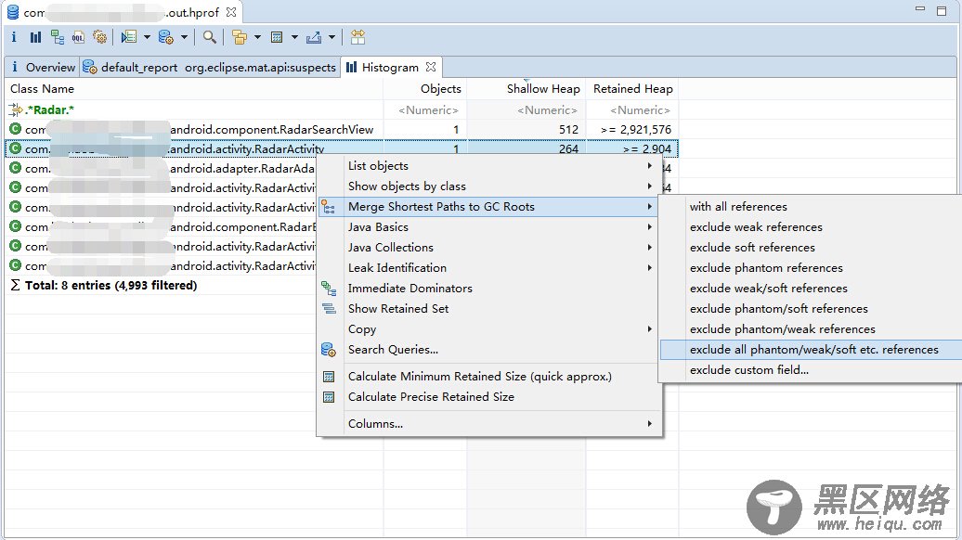Minimize the editor pane

(919, 9)
